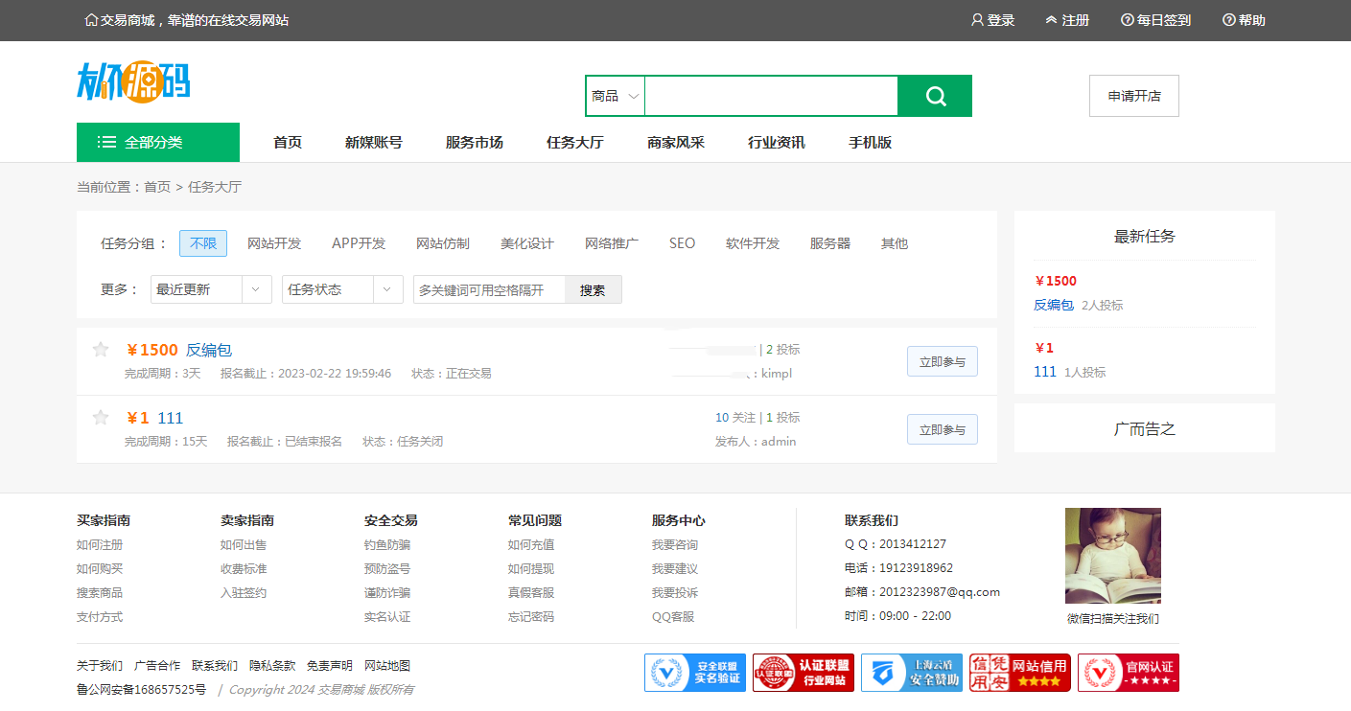Image resolution: width=1351 pixels, height=711 pixels.
Task: Toggle favorite star on task 111
Action: pyautogui.click(x=101, y=418)
